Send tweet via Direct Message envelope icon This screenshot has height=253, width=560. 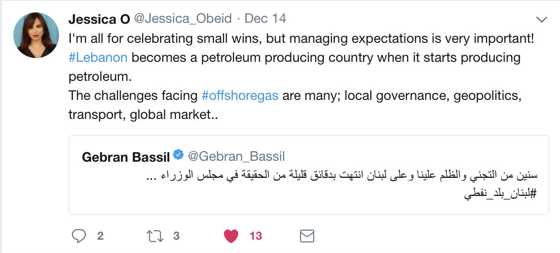pos(307,235)
